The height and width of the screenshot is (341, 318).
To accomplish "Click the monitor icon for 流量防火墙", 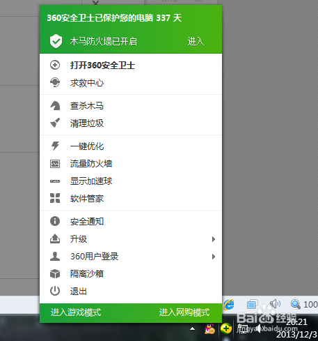I will click(55, 164).
